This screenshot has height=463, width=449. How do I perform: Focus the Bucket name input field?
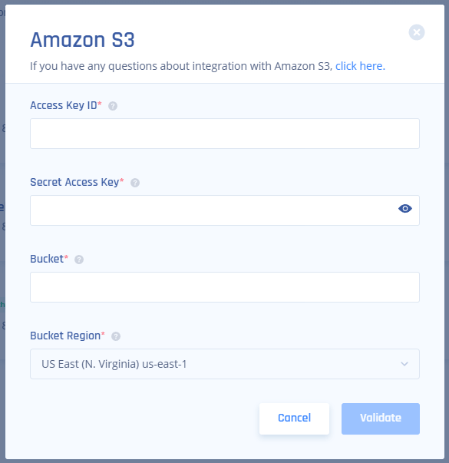pyautogui.click(x=225, y=287)
